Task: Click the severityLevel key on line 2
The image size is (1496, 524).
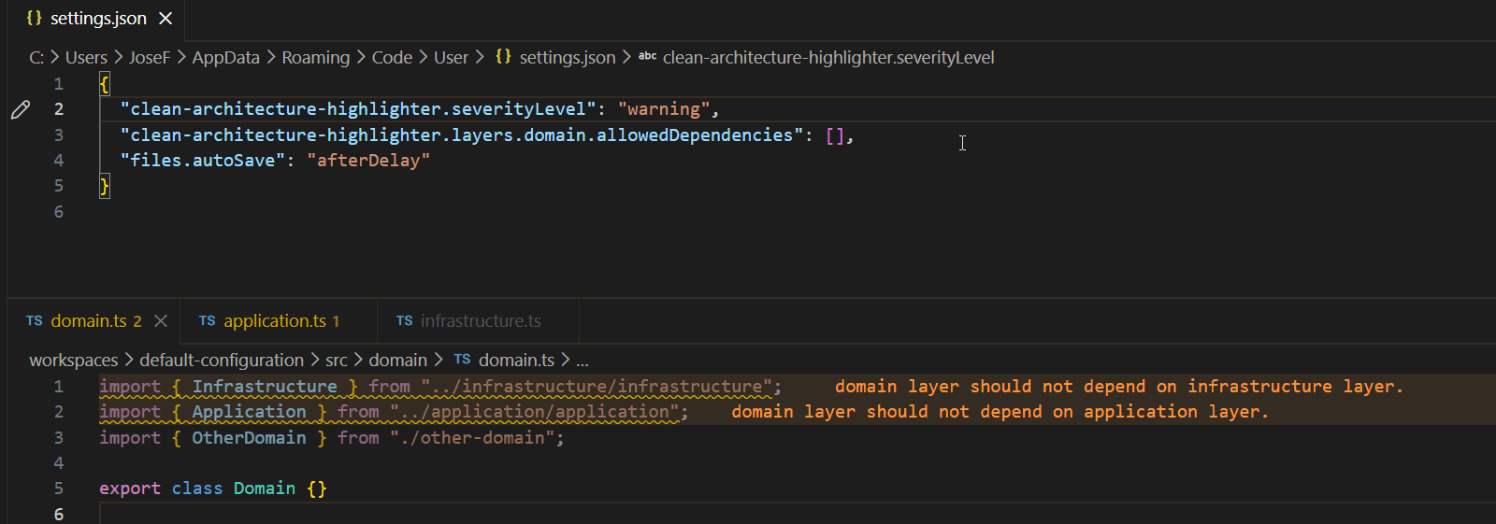Action: coord(358,109)
